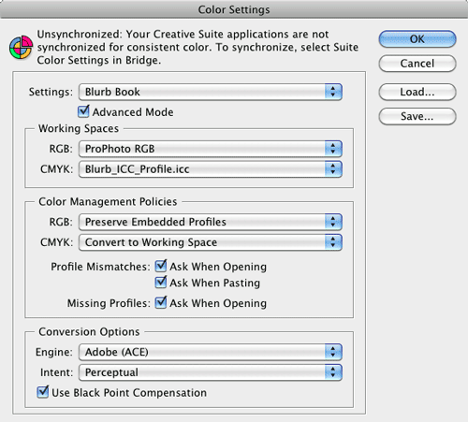
Task: Open the Preserve Embedded Profiles policy dropdown
Action: [x=211, y=222]
